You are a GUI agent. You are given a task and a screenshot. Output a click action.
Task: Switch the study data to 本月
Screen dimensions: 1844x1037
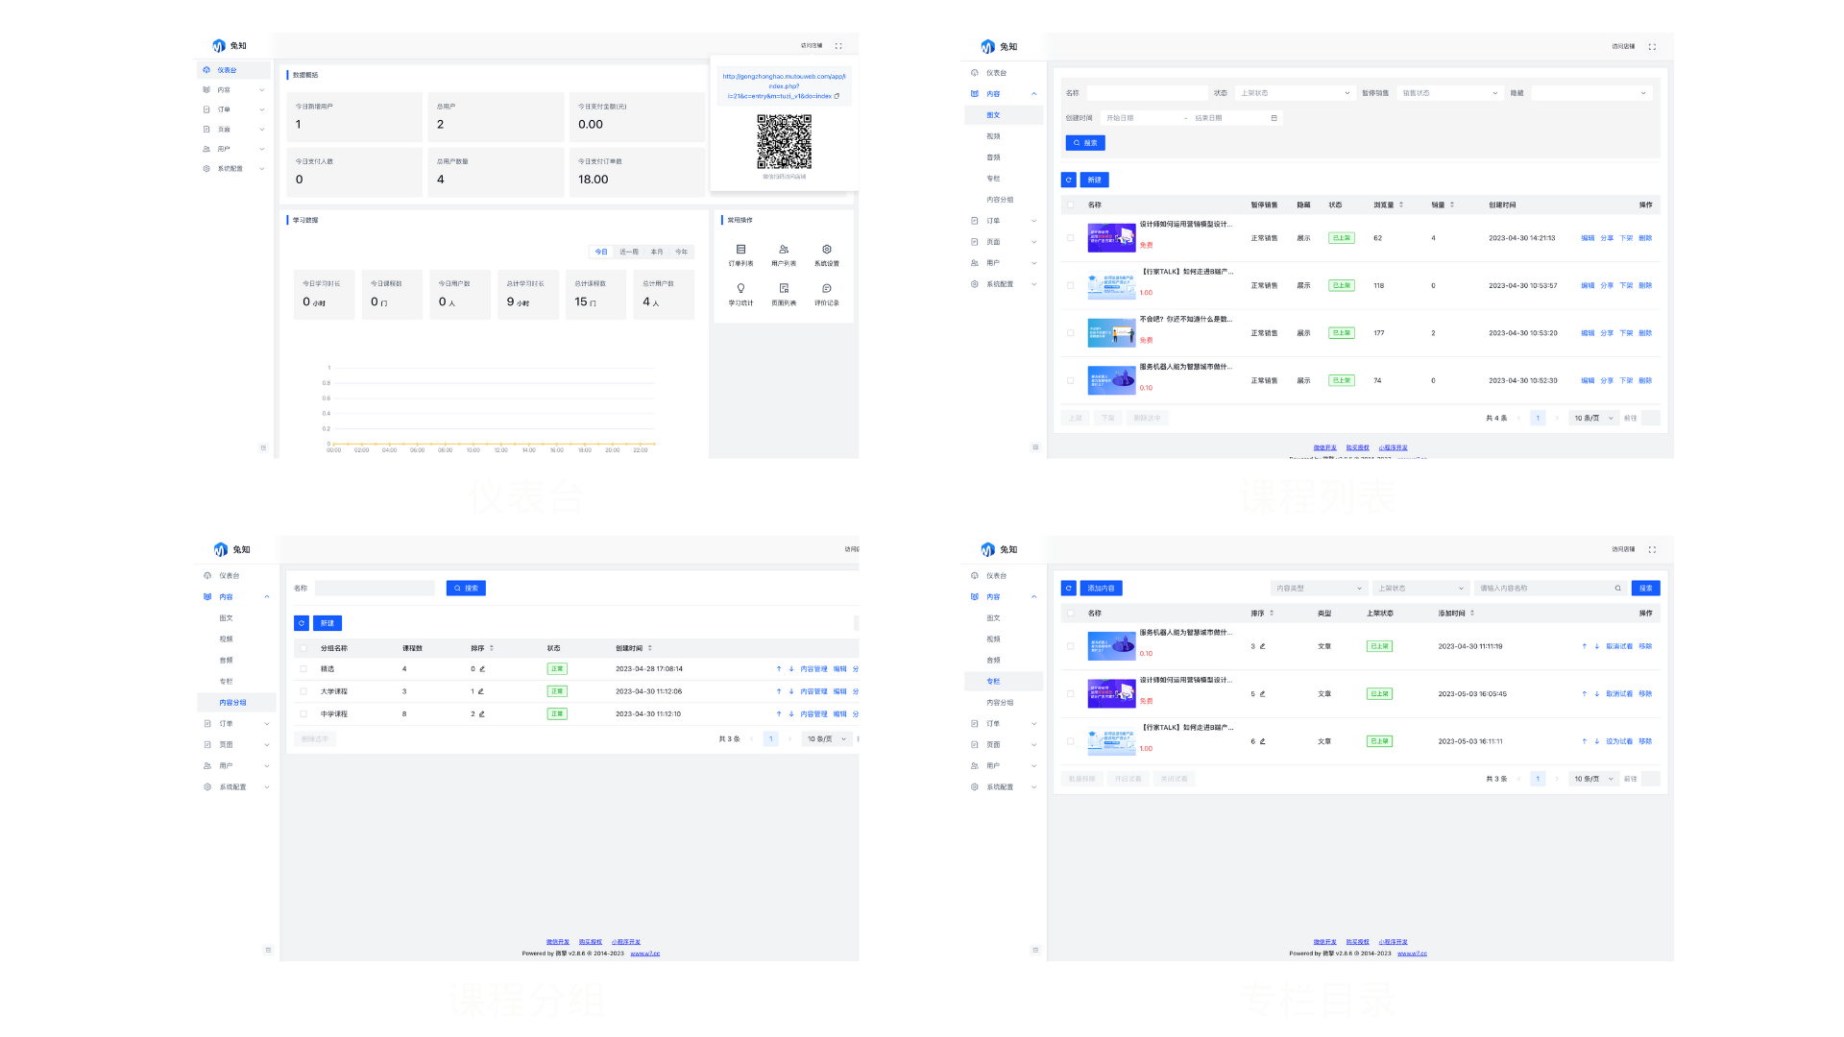(657, 252)
